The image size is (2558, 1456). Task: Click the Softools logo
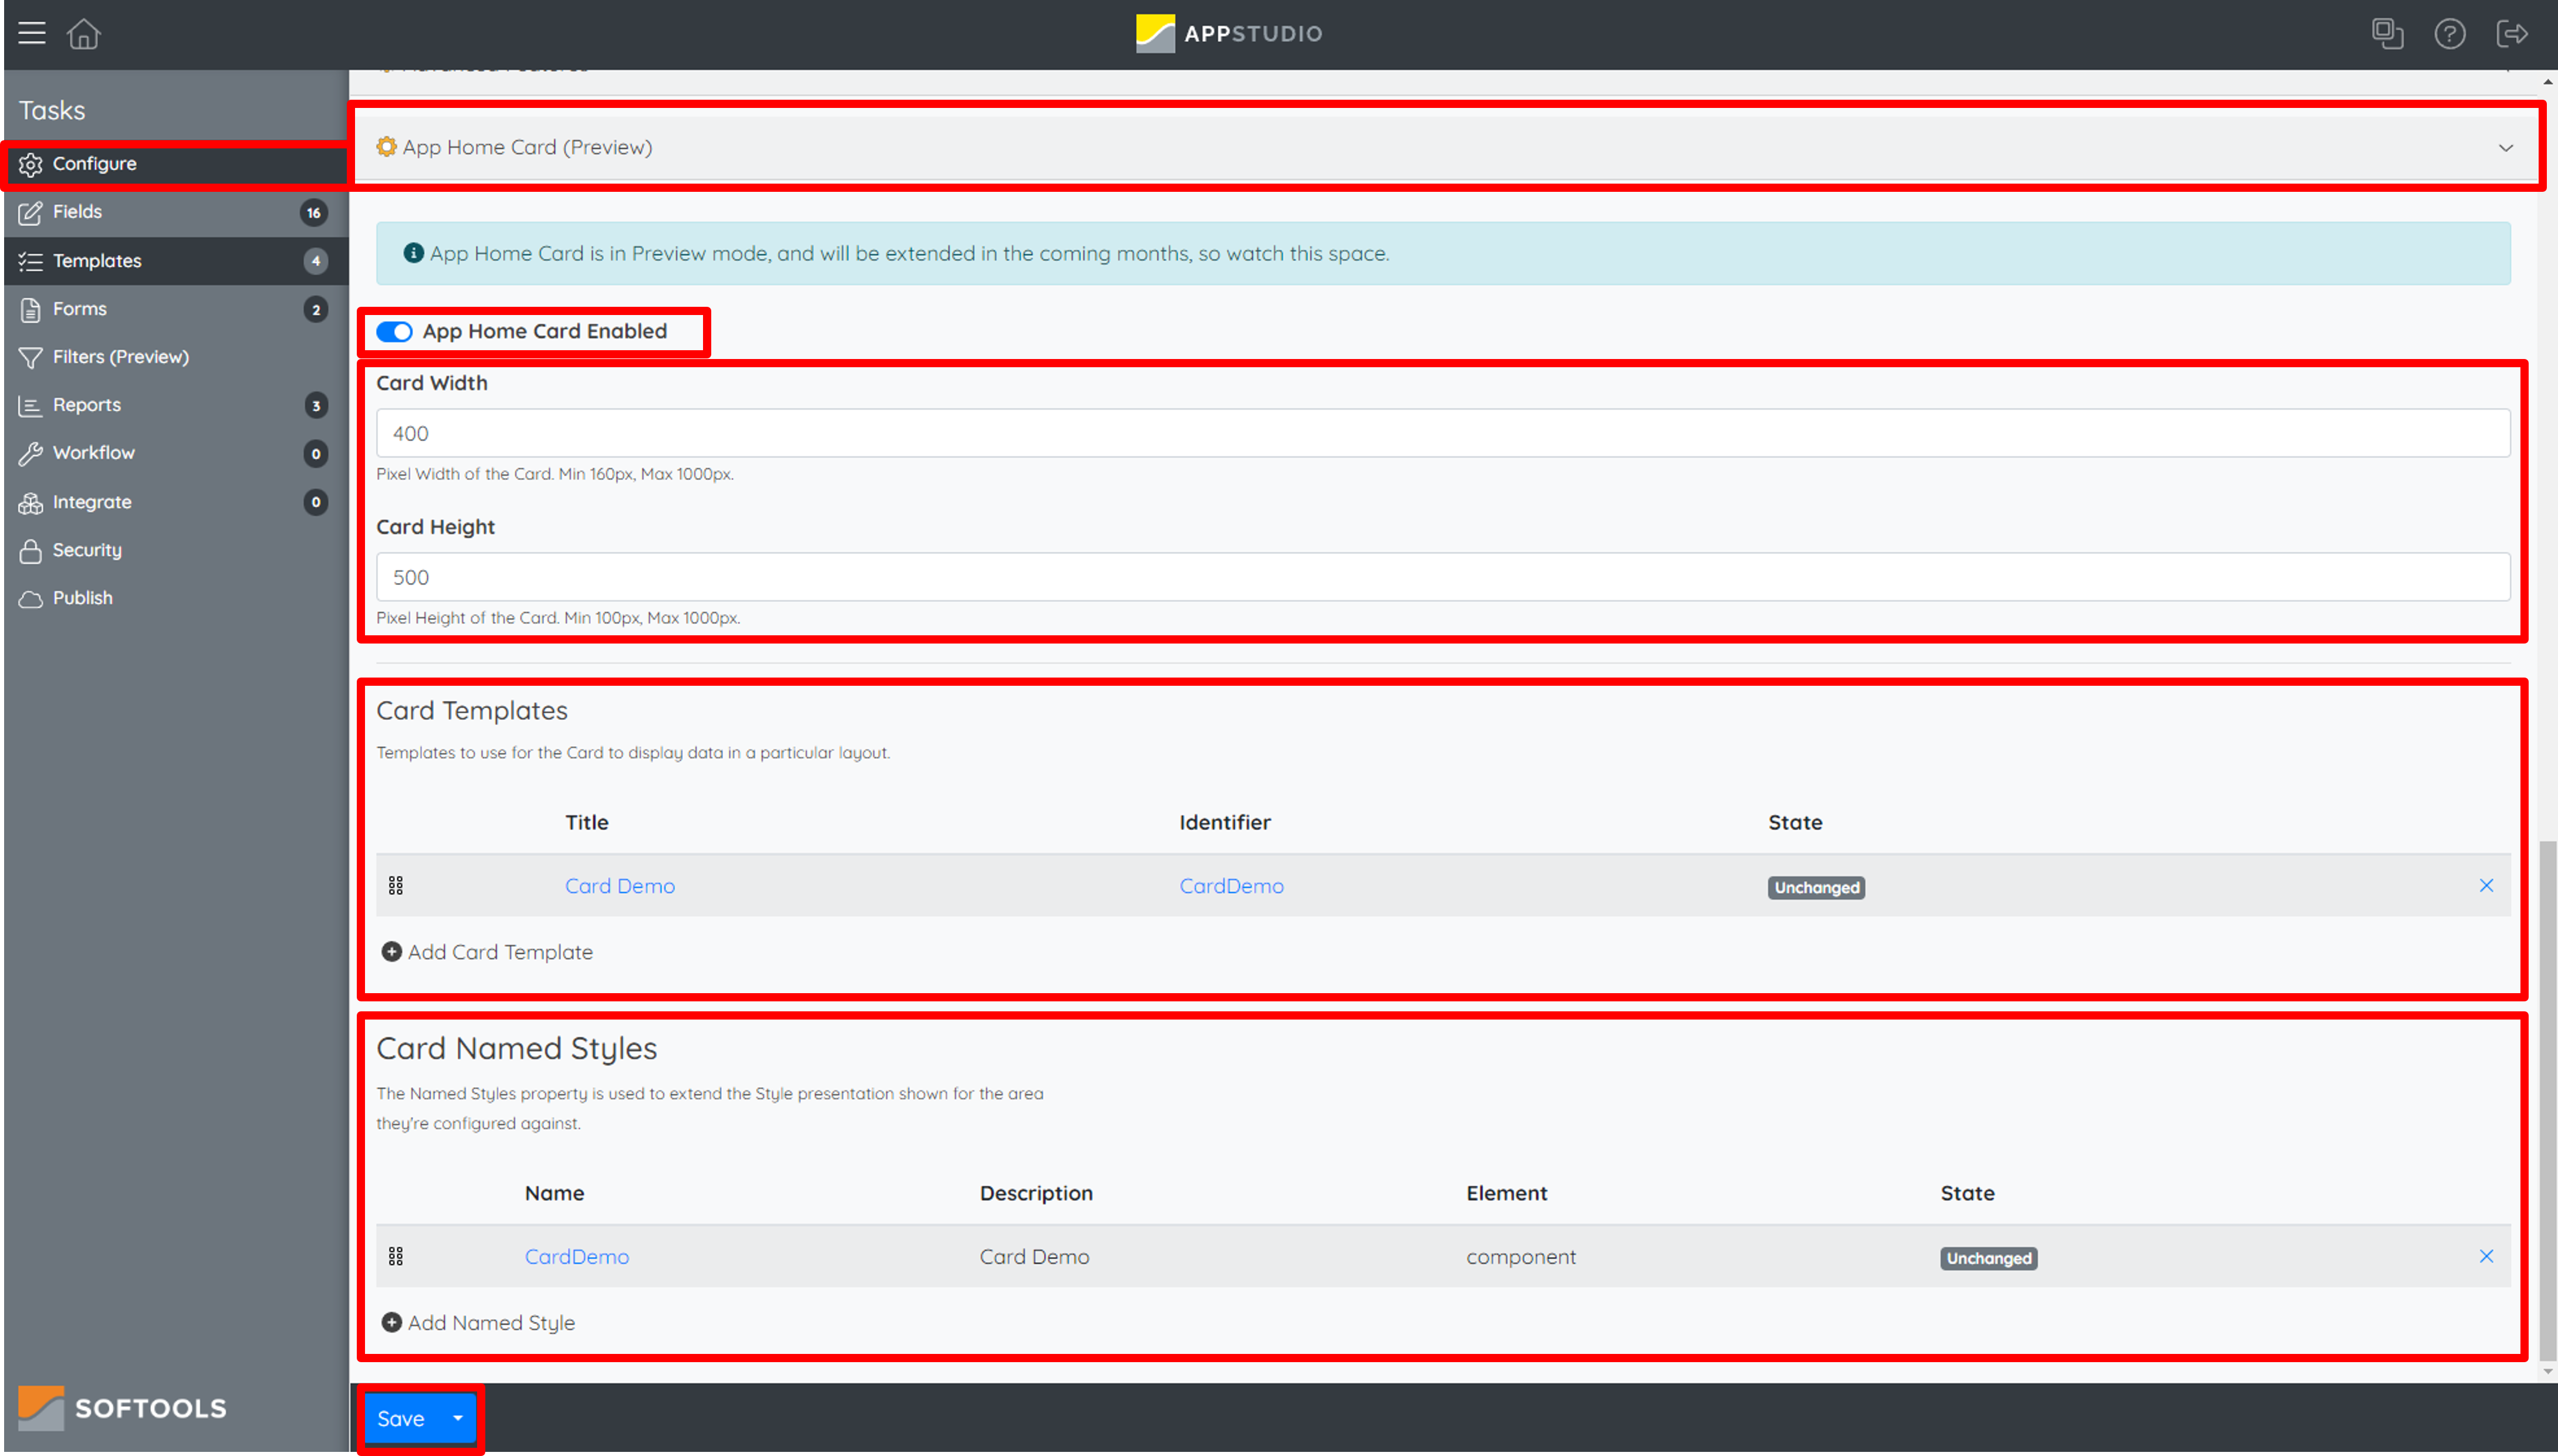pos(122,1407)
